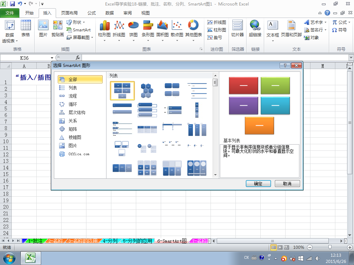This screenshot has height=265, width=354.
Task: Click the zoom slider handle
Action: 330,247
